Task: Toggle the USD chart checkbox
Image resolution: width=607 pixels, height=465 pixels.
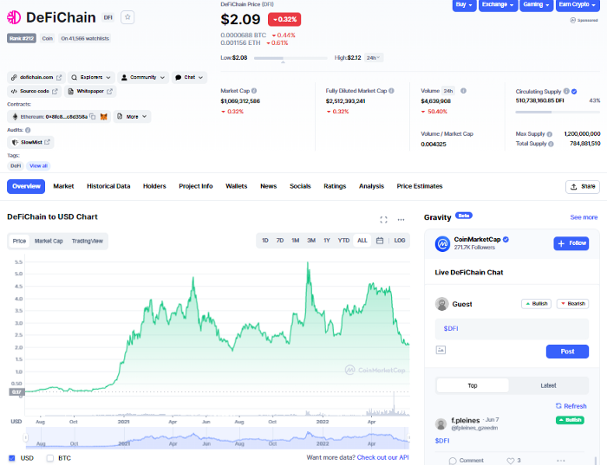Action: [x=11, y=458]
